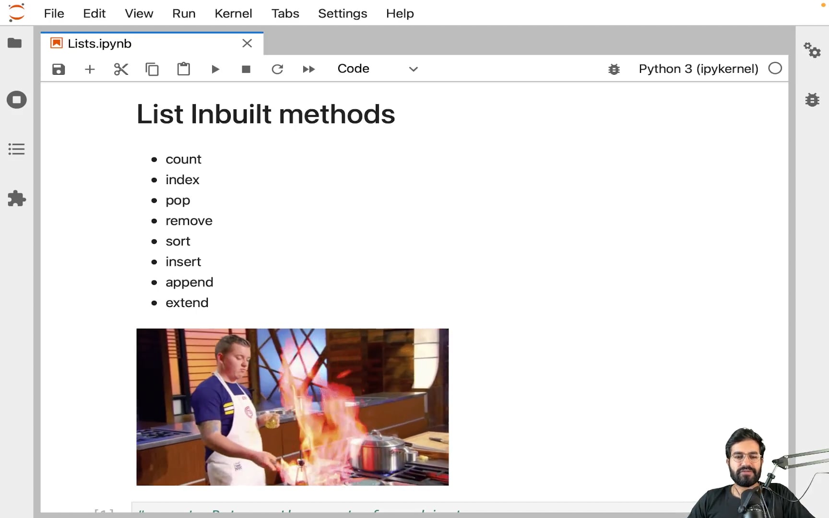The height and width of the screenshot is (518, 829).
Task: Open the Extension Manager puzzle icon
Action: coord(17,199)
